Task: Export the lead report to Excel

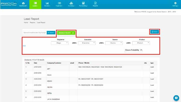Action: [155, 32]
